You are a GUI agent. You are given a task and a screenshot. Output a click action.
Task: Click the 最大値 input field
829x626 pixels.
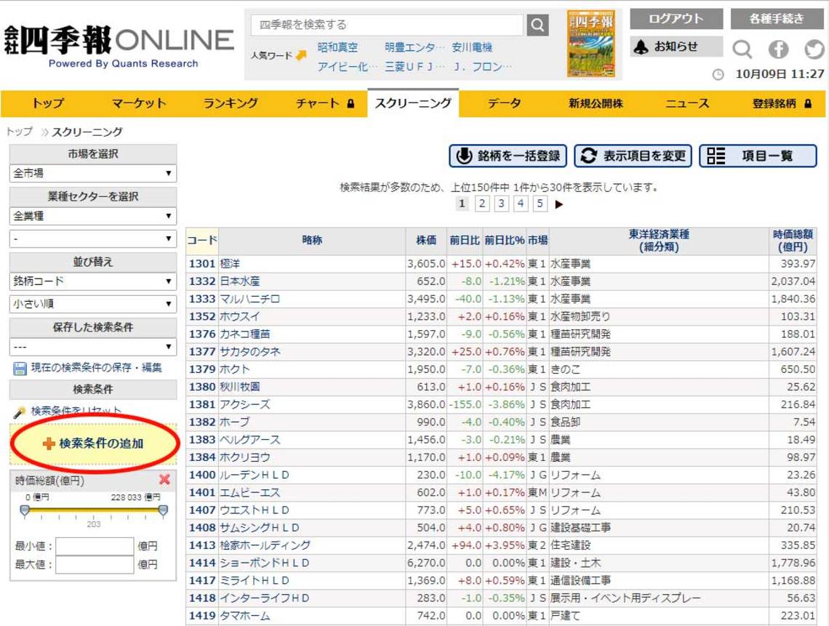coord(95,565)
